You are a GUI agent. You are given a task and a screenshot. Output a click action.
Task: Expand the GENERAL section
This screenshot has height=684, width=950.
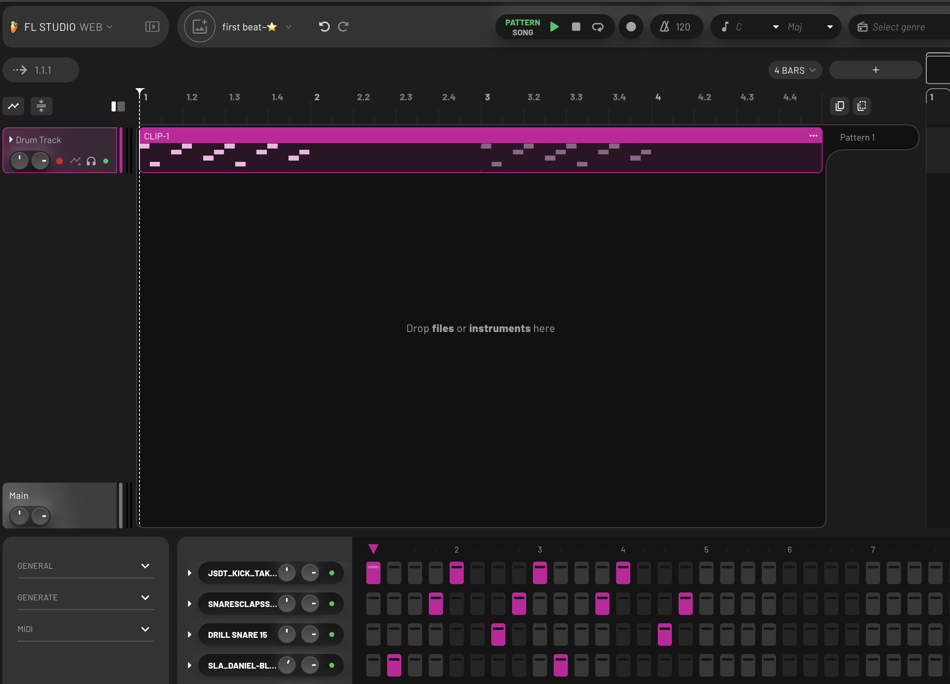pos(85,566)
